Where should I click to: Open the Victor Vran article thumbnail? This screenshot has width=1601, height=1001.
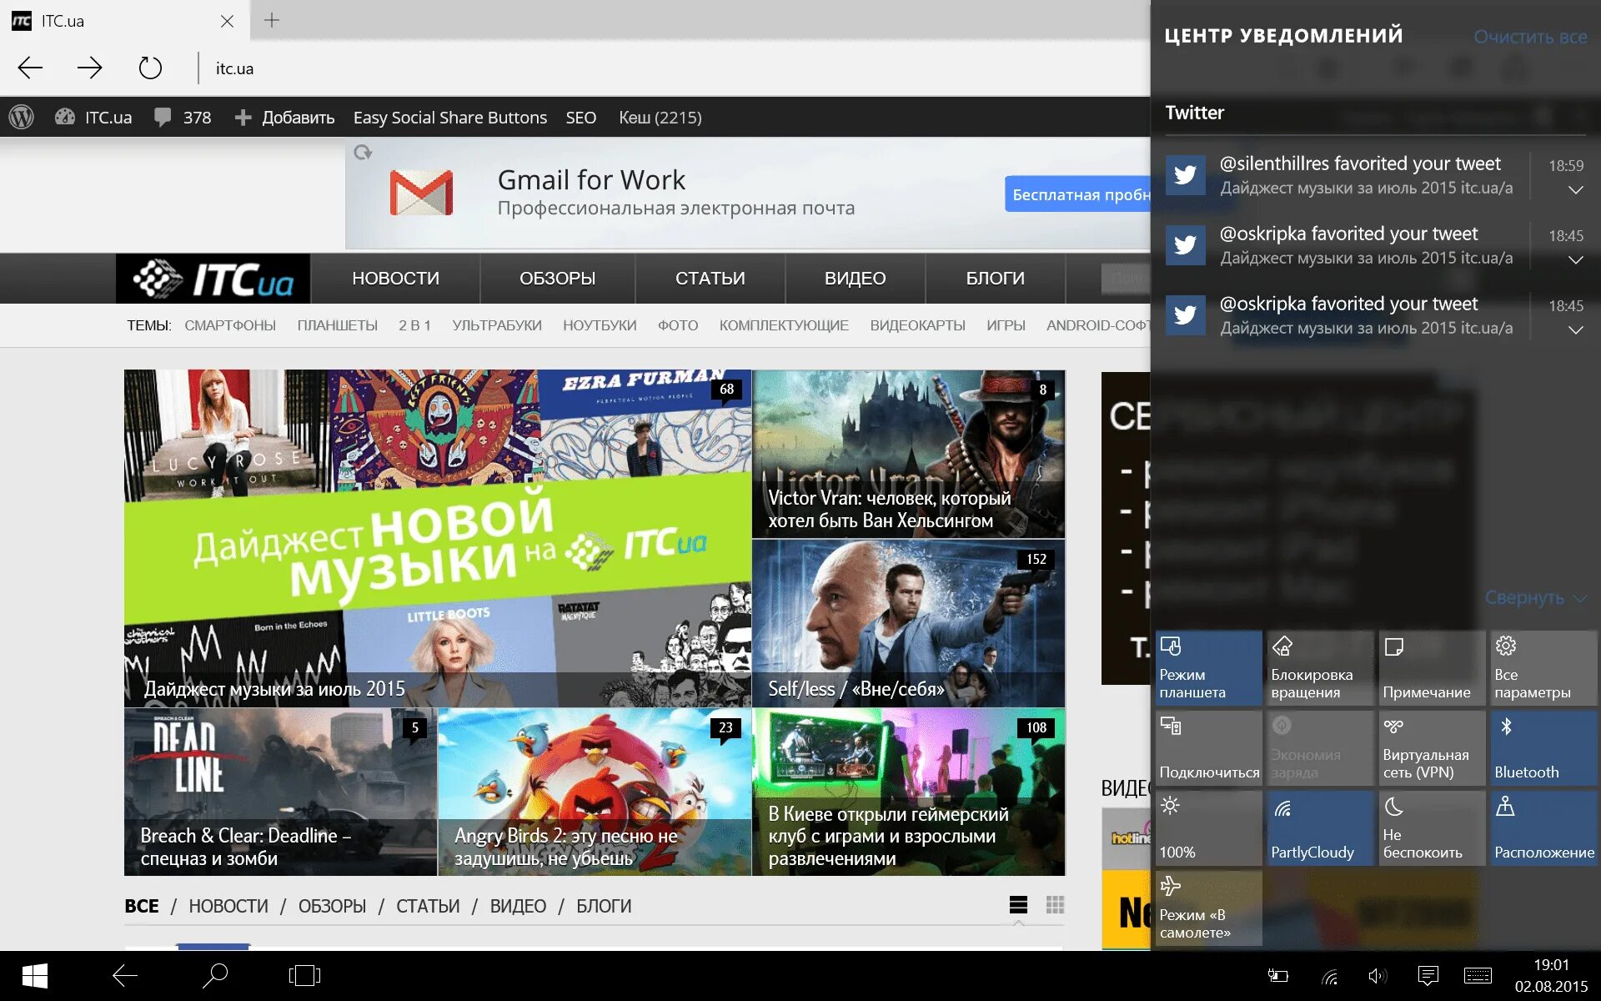point(908,454)
